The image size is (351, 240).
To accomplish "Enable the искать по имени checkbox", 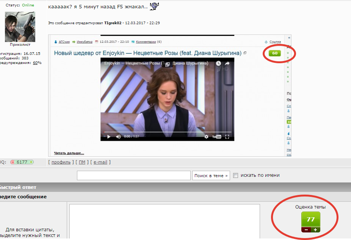I will [235, 175].
